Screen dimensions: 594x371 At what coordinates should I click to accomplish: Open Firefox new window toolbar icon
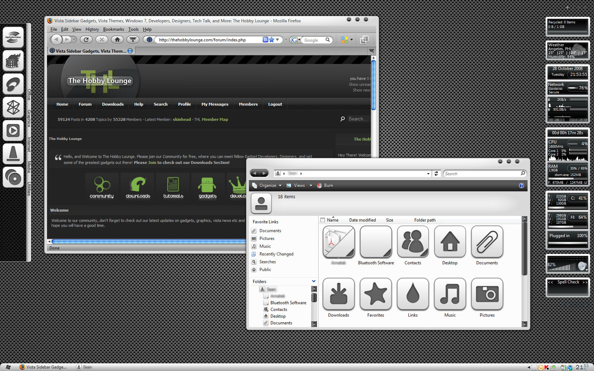click(364, 40)
